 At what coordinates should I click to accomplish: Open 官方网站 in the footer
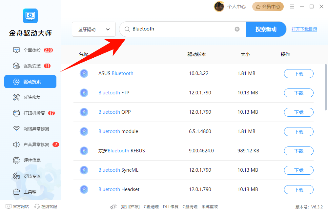pyautogui.click(x=17, y=206)
